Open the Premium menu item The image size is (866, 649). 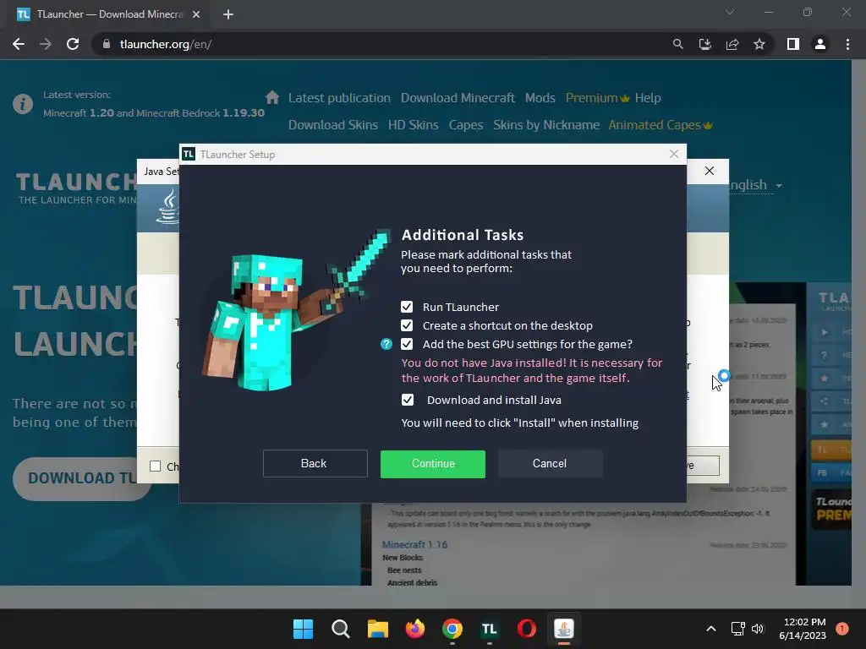tap(597, 98)
